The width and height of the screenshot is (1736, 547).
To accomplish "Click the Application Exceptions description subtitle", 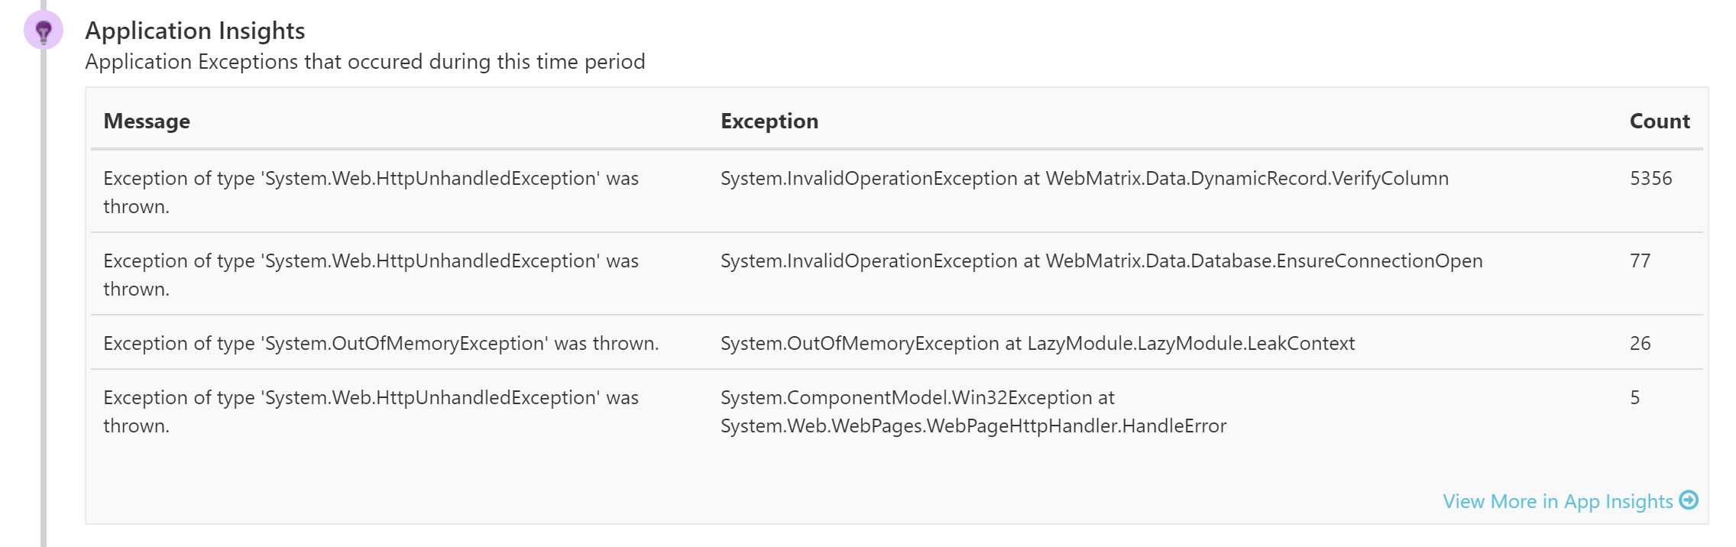I will (364, 62).
